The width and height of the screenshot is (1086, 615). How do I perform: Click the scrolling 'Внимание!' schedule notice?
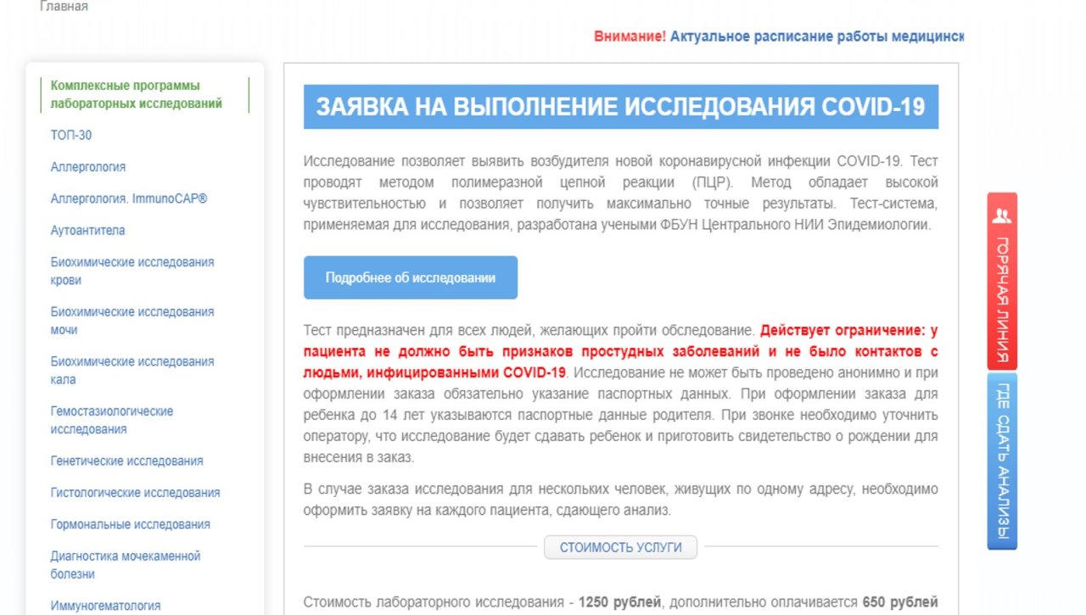779,36
